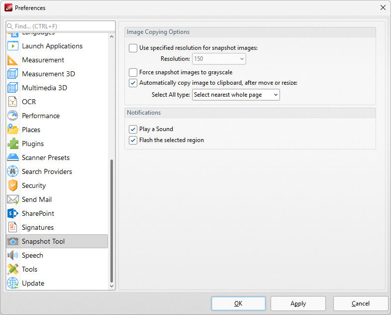Click the Security shield icon
391x315 pixels.
coord(13,185)
